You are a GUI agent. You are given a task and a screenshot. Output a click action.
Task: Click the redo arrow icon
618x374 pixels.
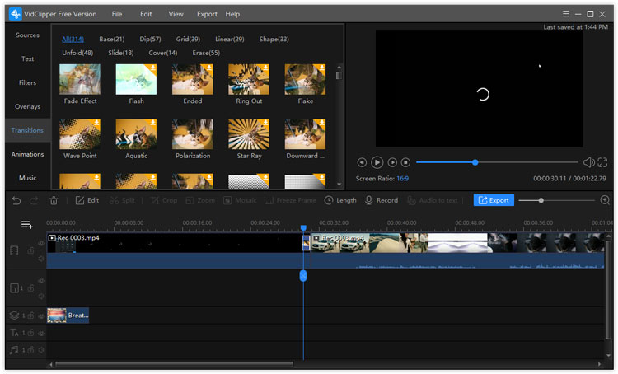tap(34, 201)
